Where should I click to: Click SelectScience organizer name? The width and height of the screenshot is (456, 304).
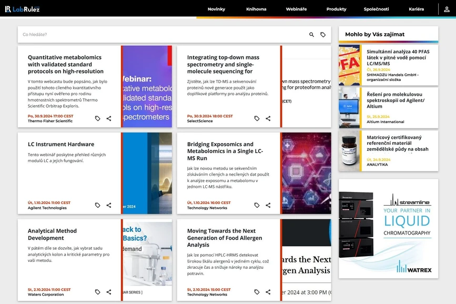(x=200, y=121)
